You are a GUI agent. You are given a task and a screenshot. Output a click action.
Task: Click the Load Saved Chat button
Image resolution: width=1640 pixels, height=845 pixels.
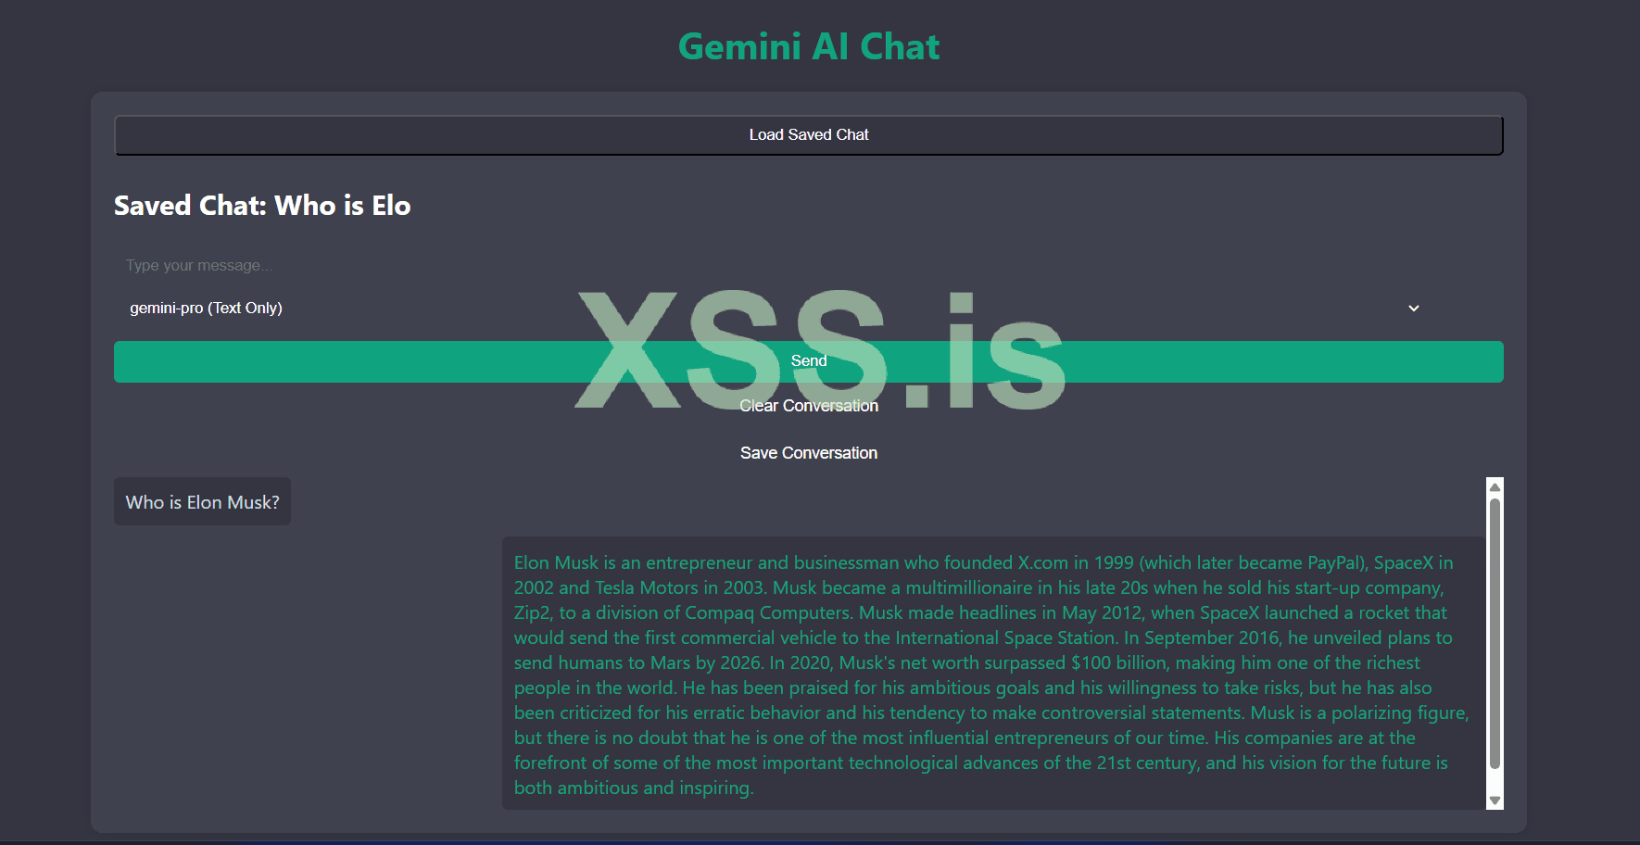pyautogui.click(x=808, y=135)
